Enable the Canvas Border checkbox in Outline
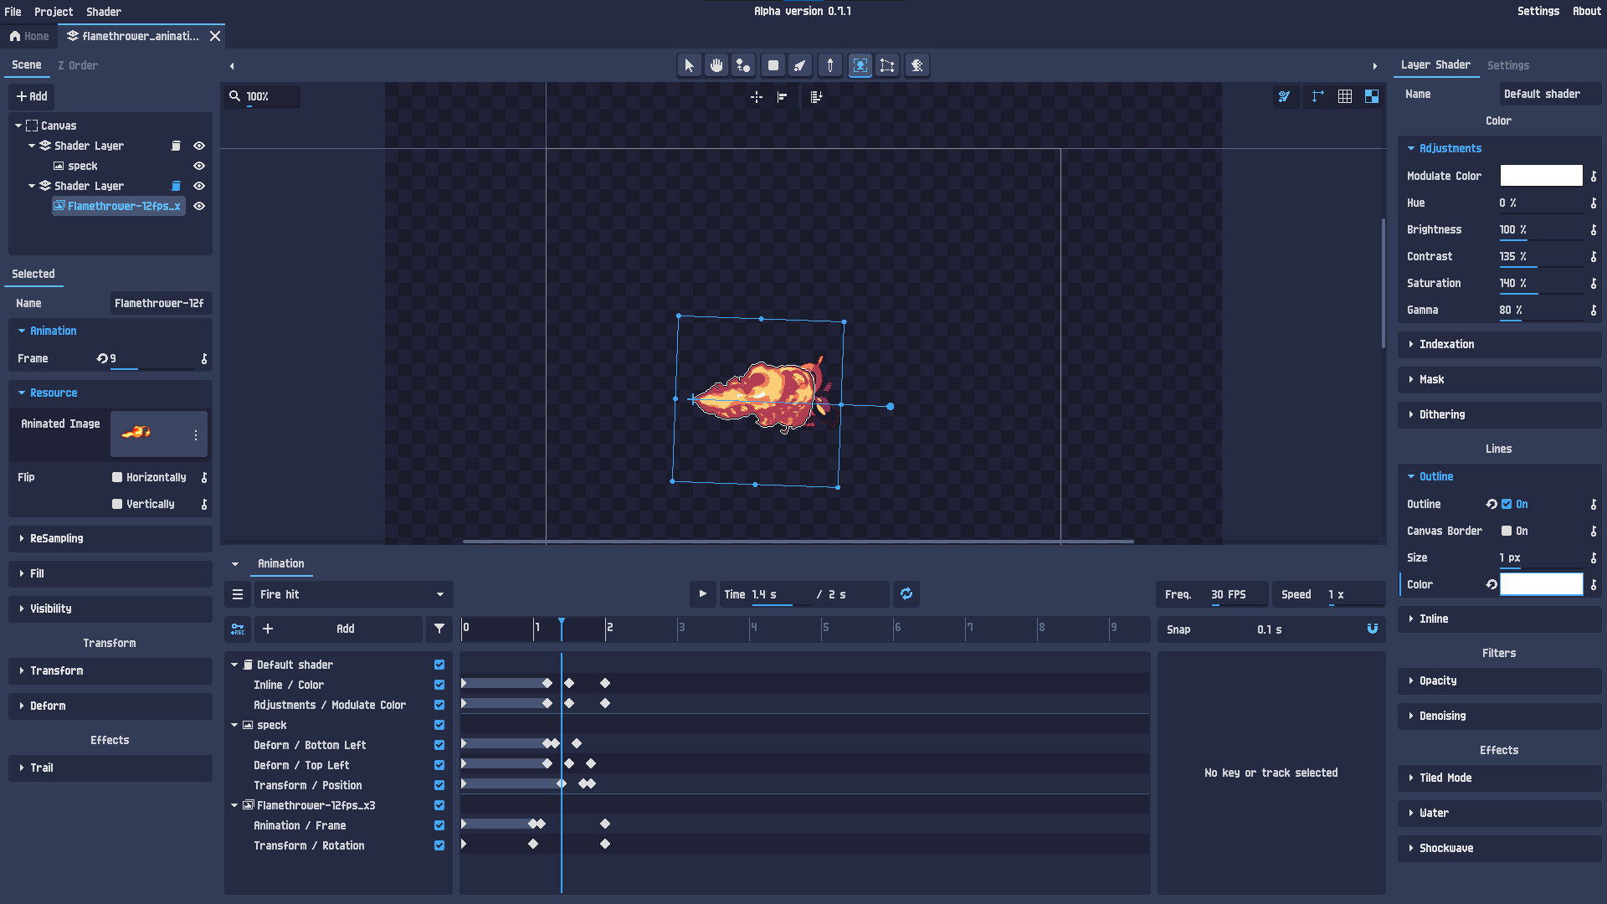 (1505, 531)
